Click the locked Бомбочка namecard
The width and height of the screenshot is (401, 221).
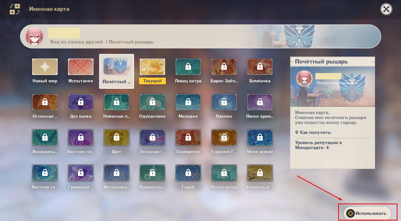[260, 67]
